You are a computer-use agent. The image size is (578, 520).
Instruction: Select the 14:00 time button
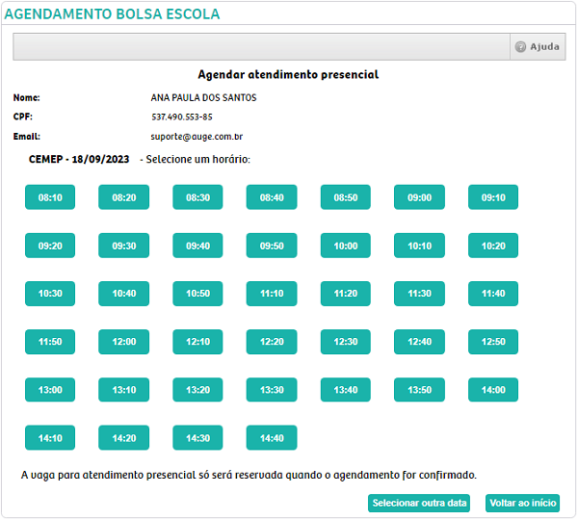click(493, 390)
